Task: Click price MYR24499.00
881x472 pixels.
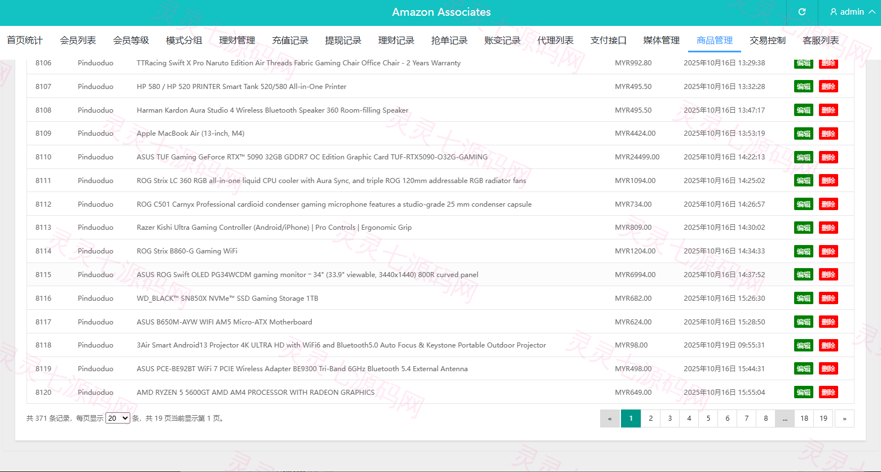Action: coord(637,157)
